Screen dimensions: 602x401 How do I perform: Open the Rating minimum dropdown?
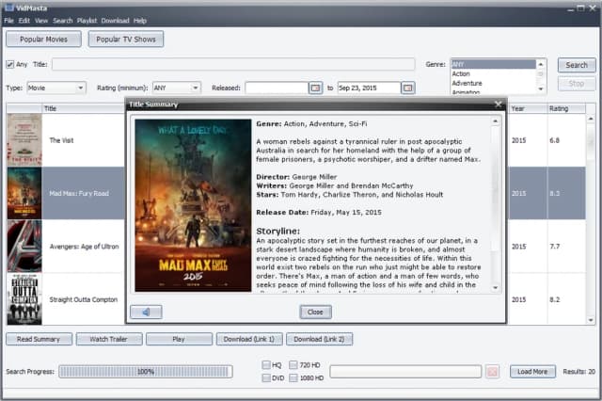click(x=177, y=88)
